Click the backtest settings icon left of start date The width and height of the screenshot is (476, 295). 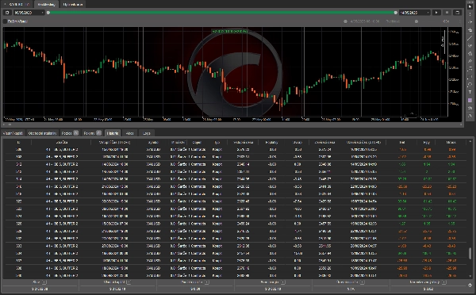[x=7, y=13]
